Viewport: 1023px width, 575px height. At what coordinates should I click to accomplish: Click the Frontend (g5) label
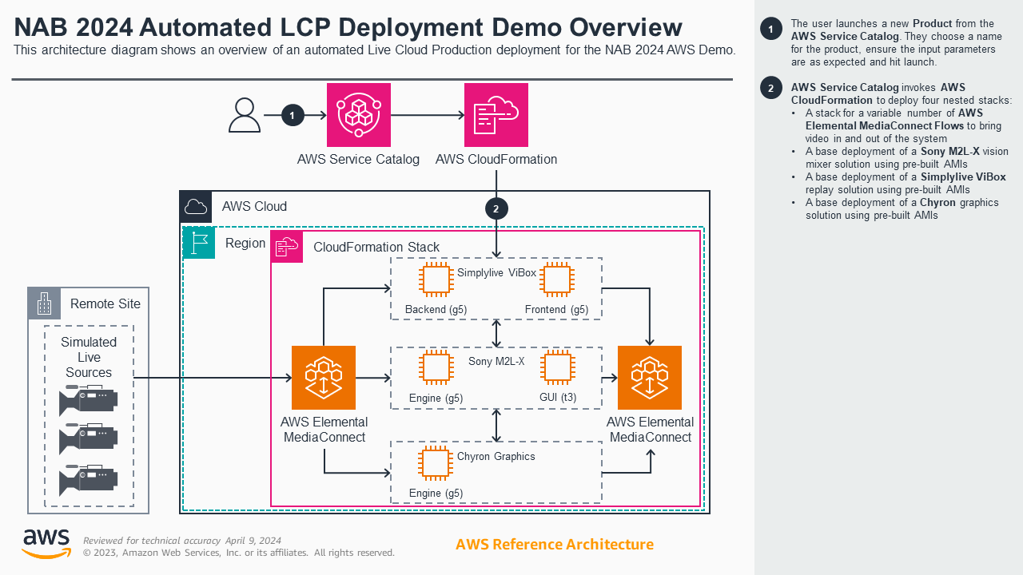coord(557,310)
